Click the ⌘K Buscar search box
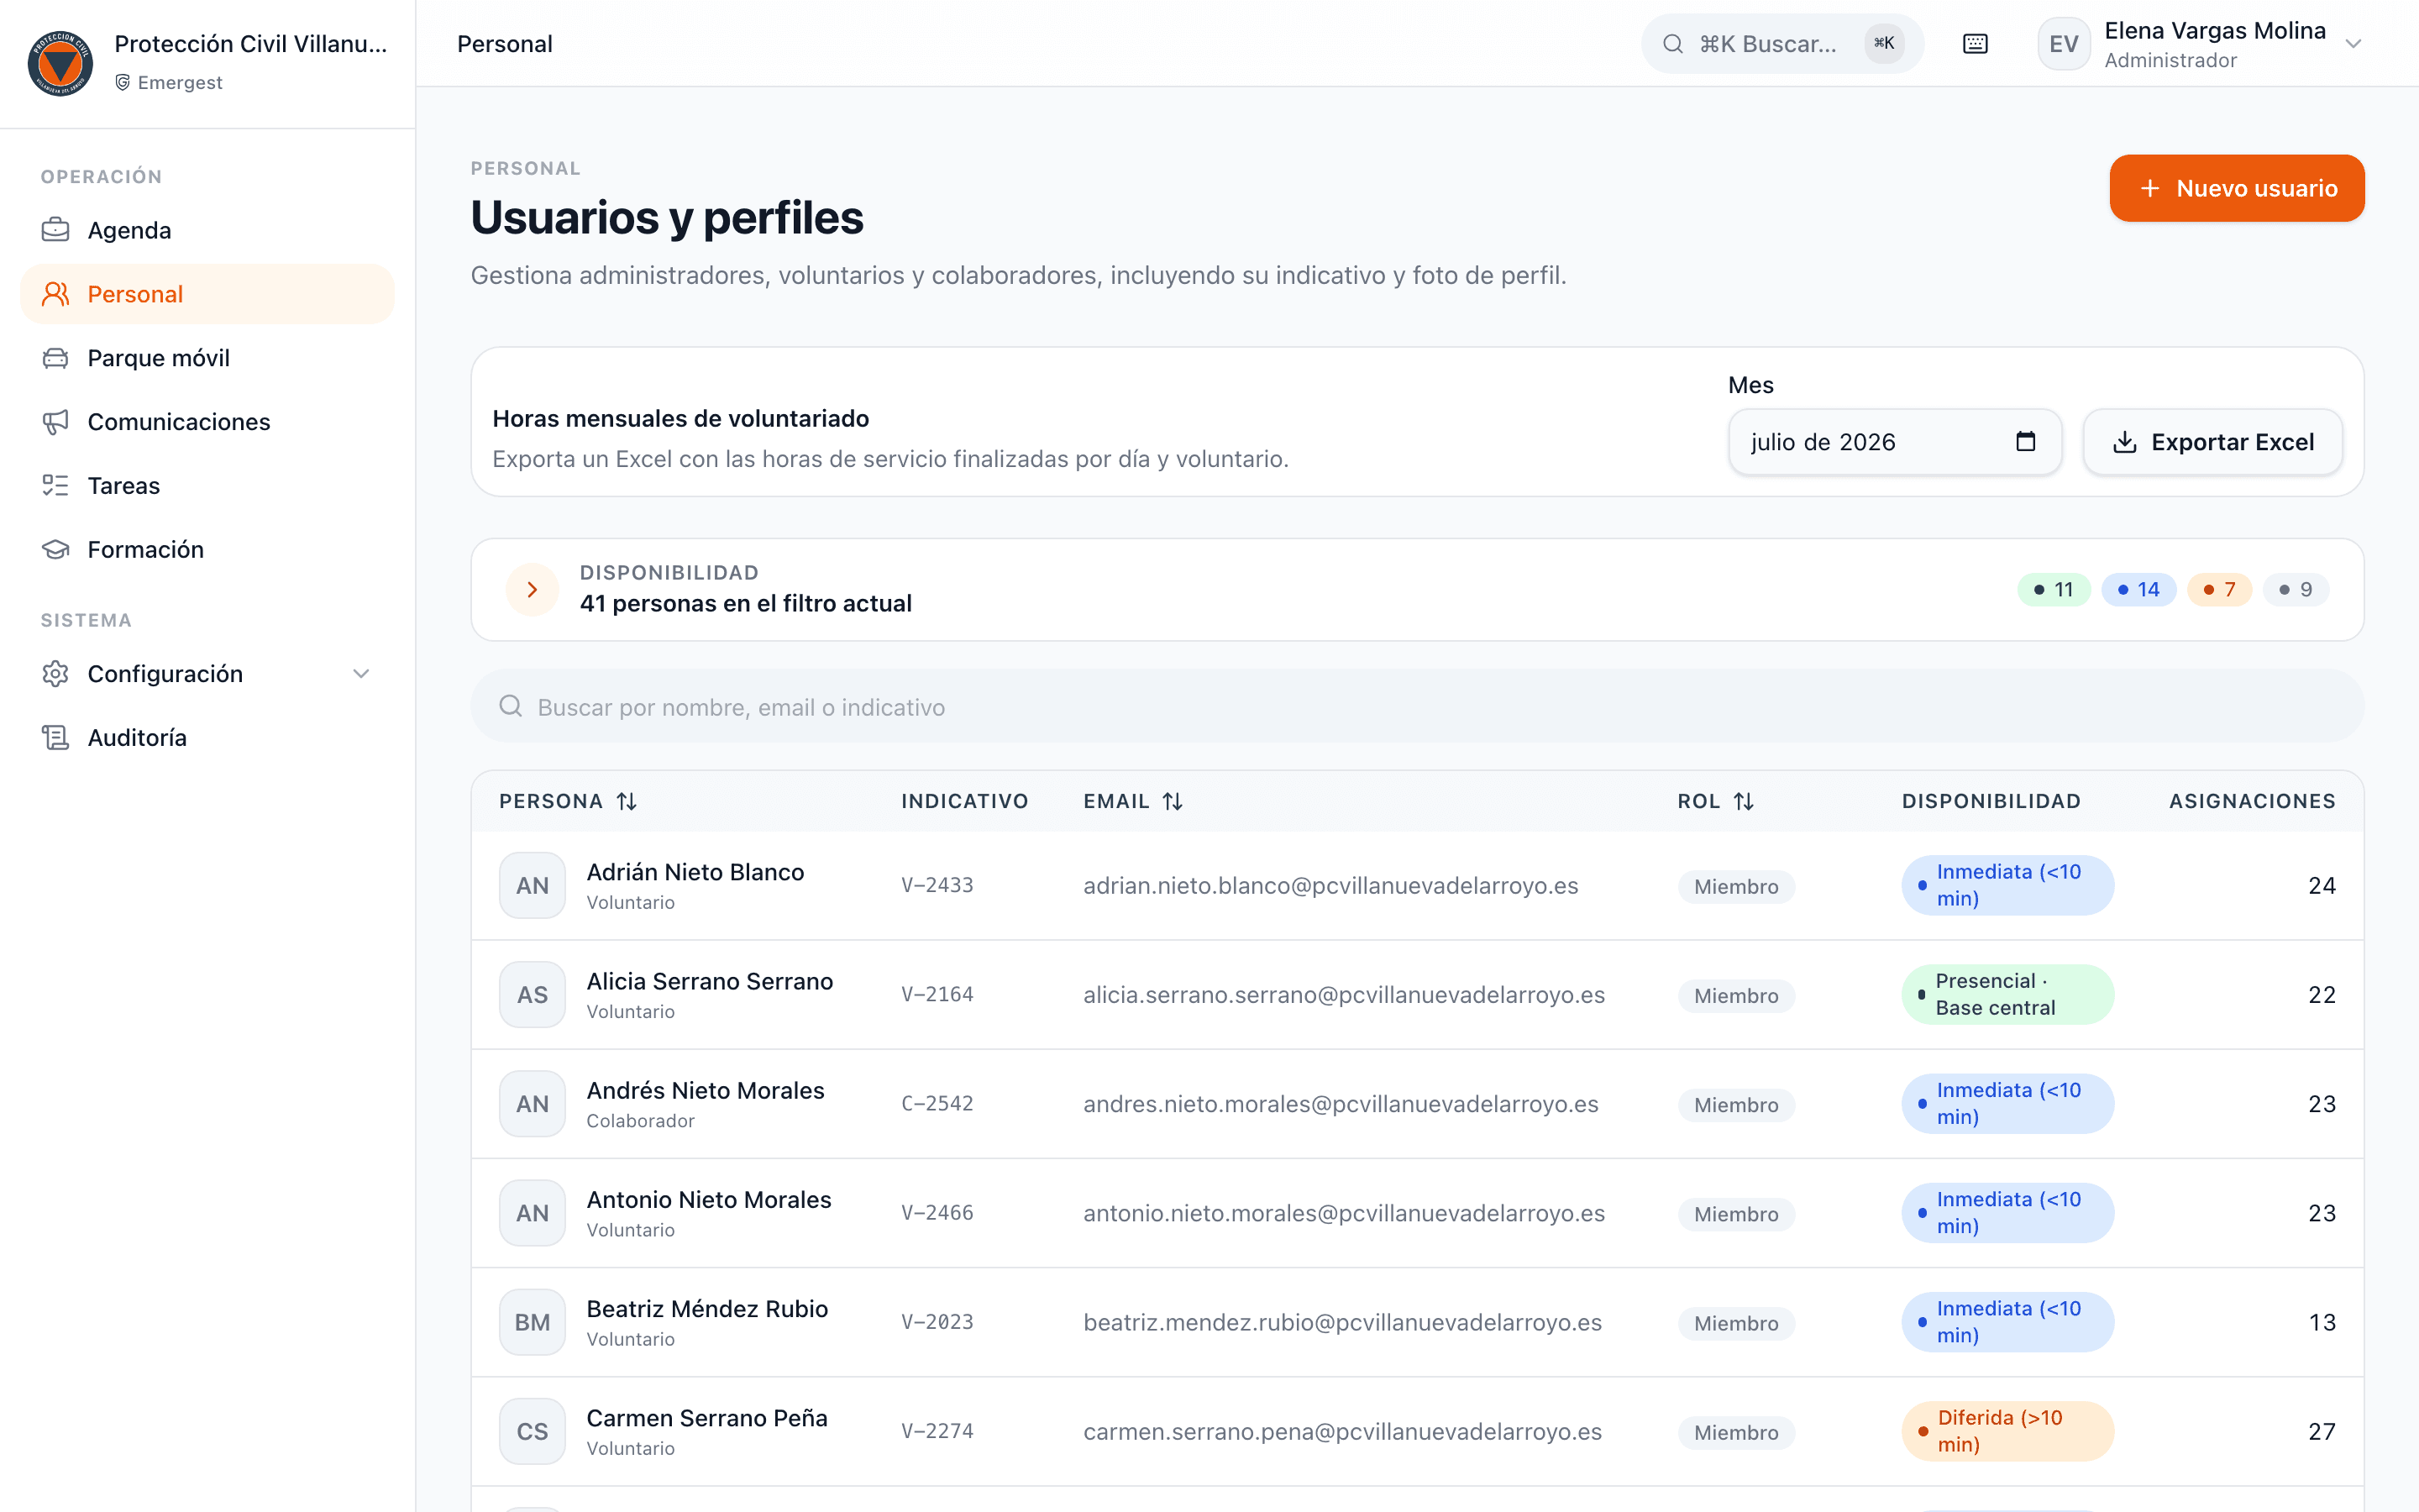 [x=1781, y=44]
